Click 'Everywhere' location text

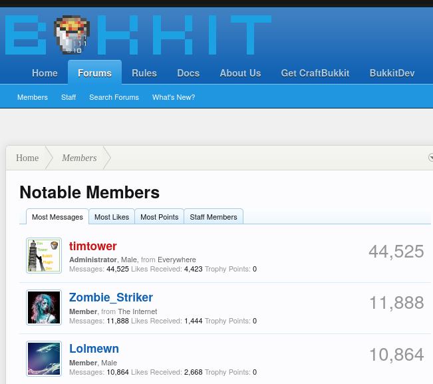tap(177, 260)
